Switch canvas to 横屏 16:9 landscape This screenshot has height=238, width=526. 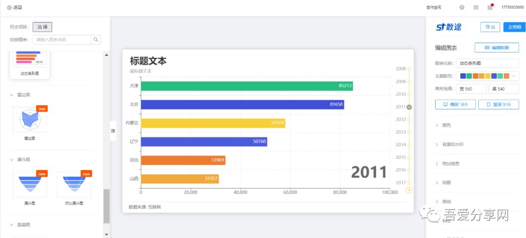455,104
